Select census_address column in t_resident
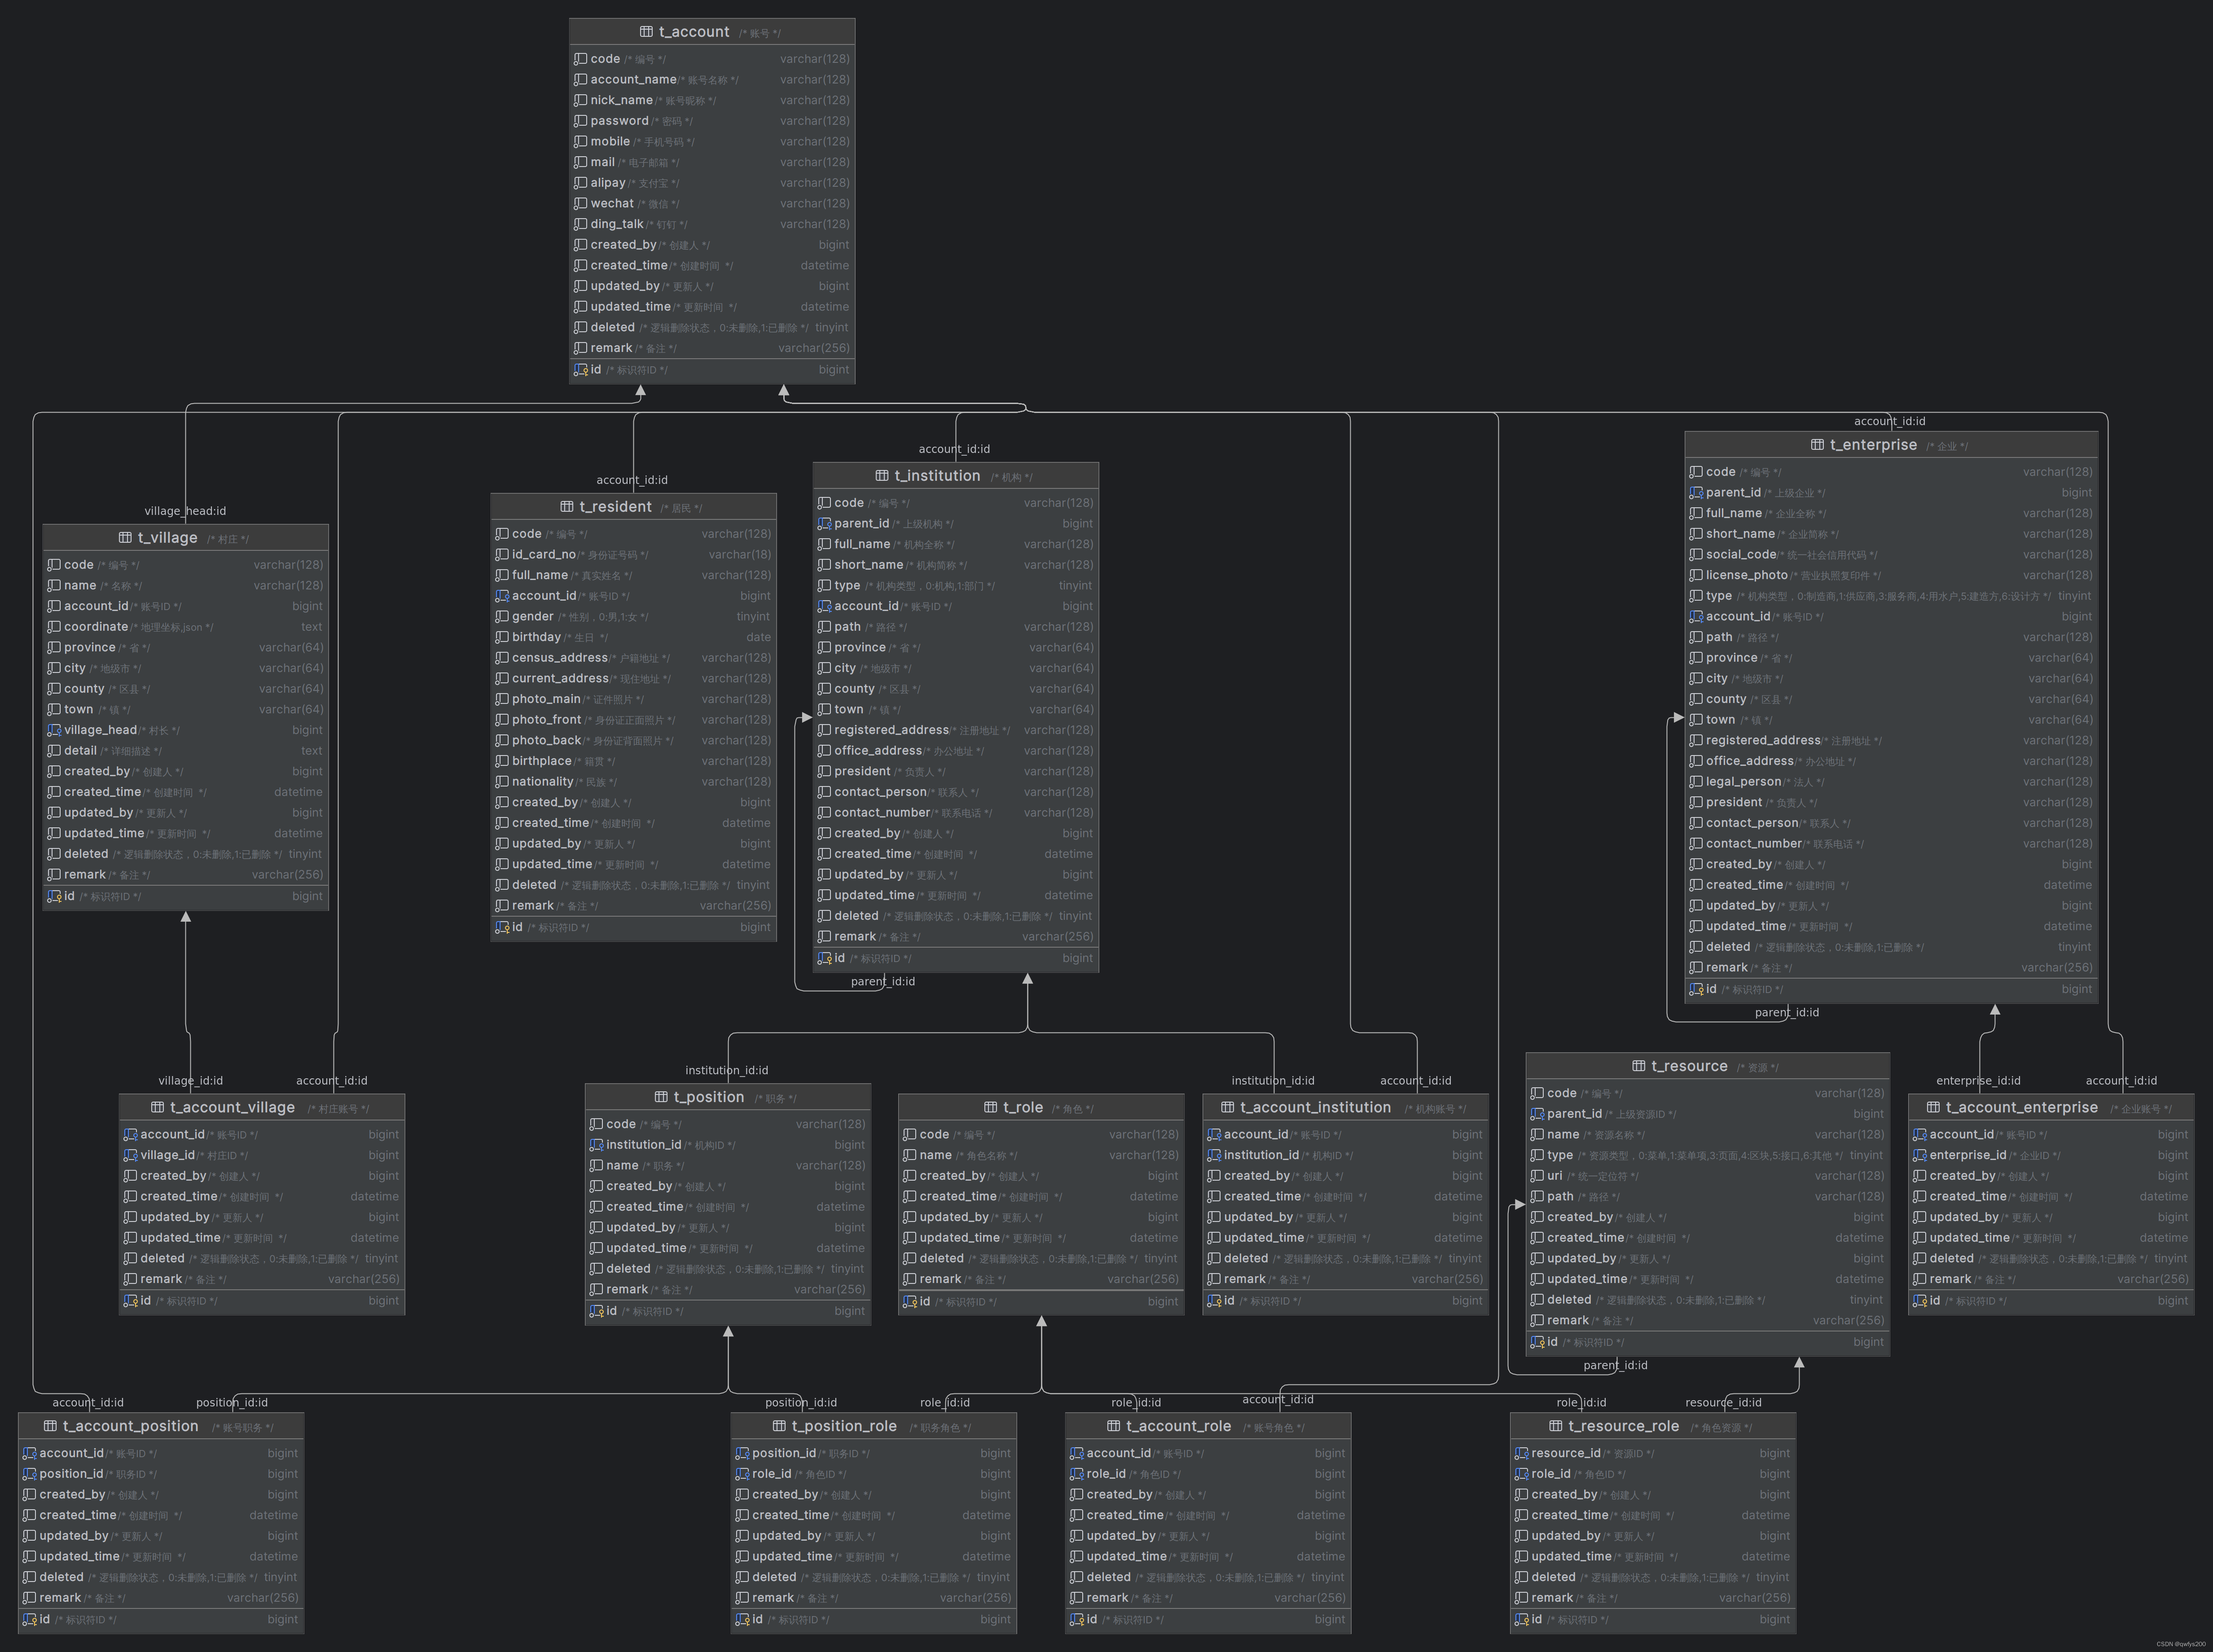Image resolution: width=2213 pixels, height=1652 pixels. click(633, 658)
